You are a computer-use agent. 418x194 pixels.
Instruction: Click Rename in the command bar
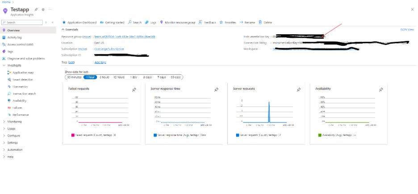click(x=247, y=23)
